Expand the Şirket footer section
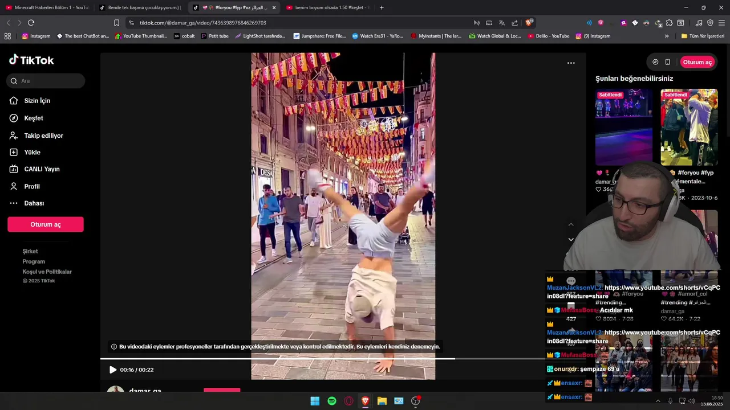Screen dimensions: 730x410 pos(30,251)
